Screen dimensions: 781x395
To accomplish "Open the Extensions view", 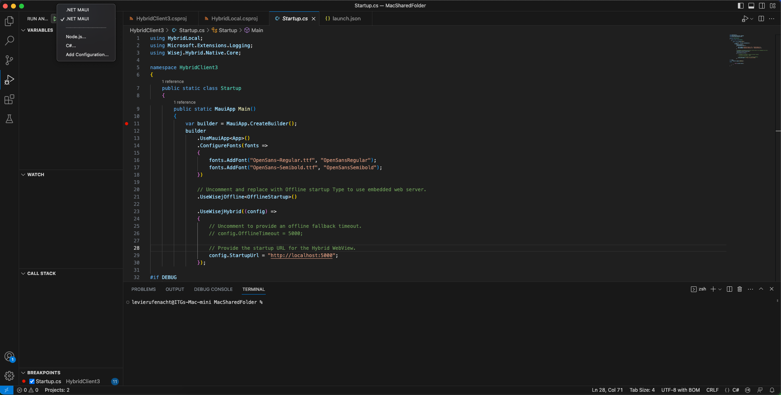I will coord(9,99).
